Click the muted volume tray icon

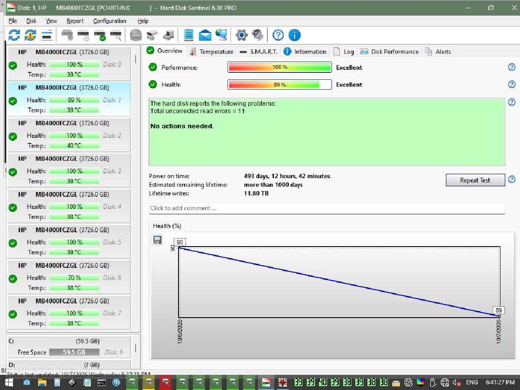(456, 382)
